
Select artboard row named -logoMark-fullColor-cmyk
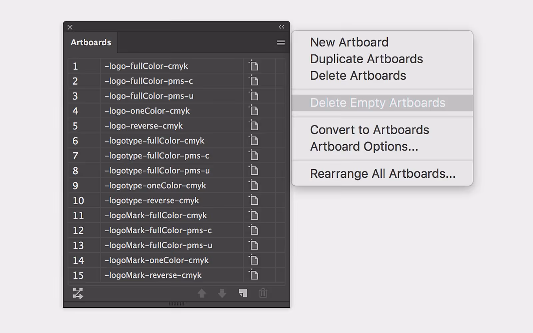click(177, 215)
